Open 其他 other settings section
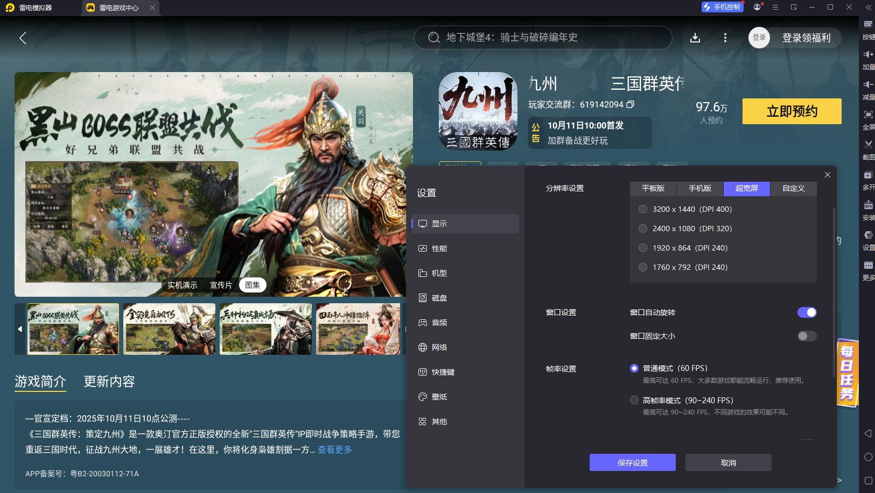875x493 pixels. 465,421
